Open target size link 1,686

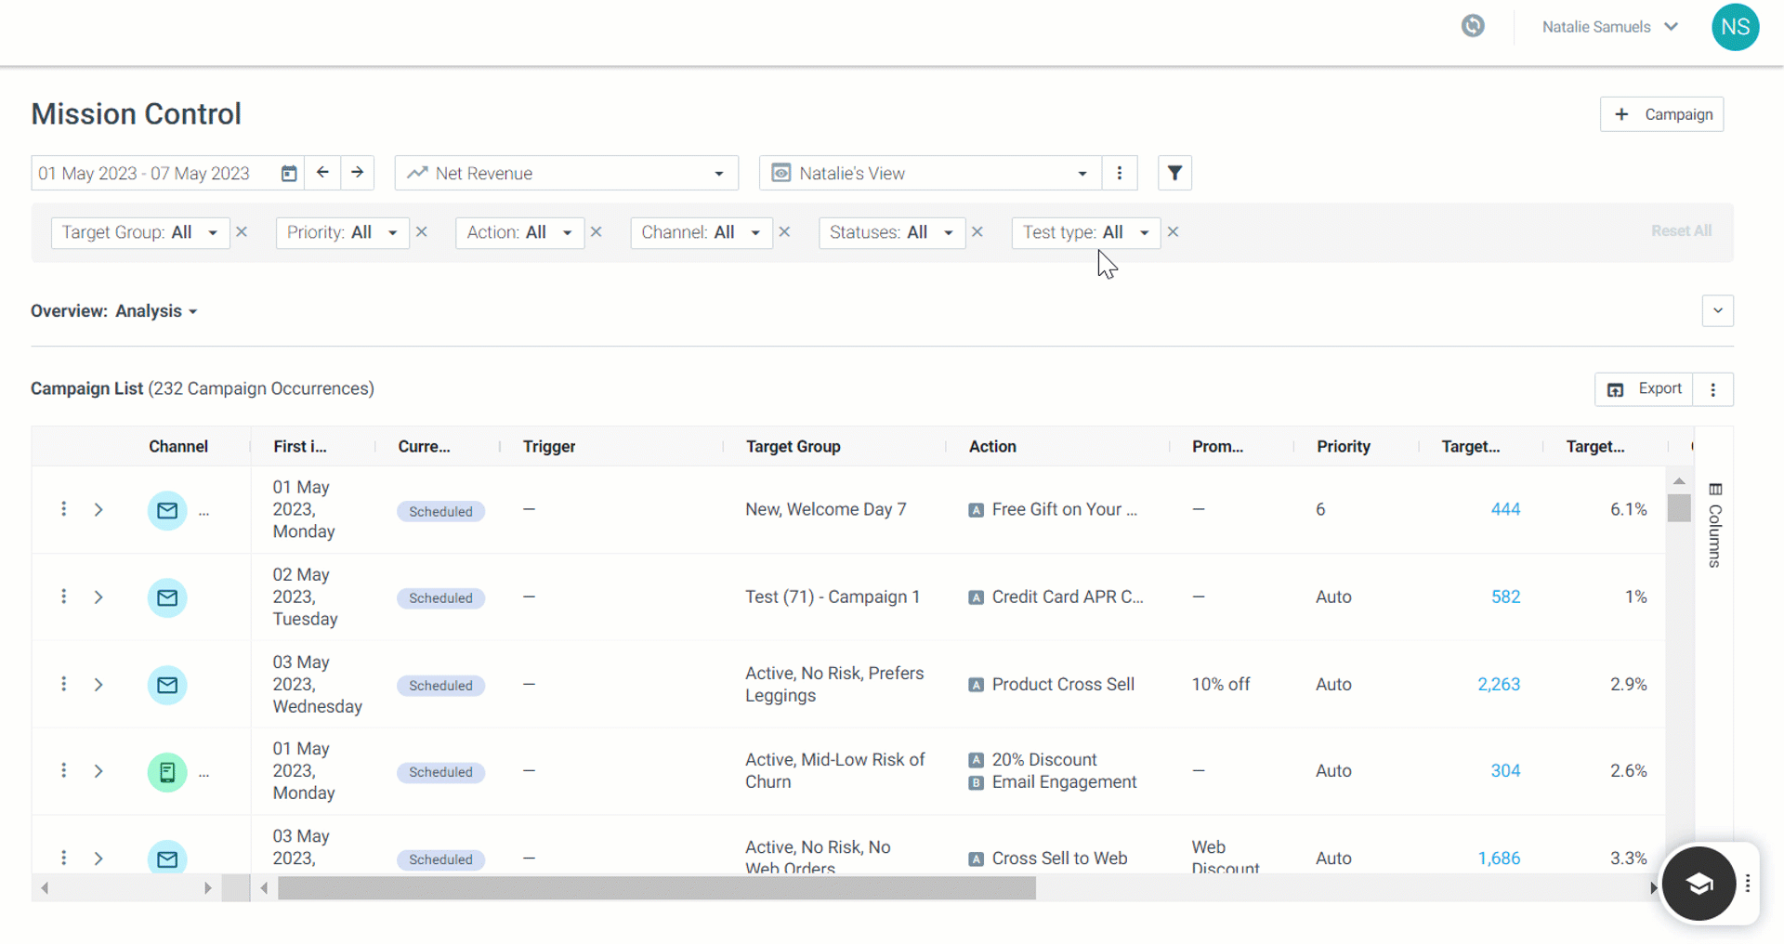1499,859
